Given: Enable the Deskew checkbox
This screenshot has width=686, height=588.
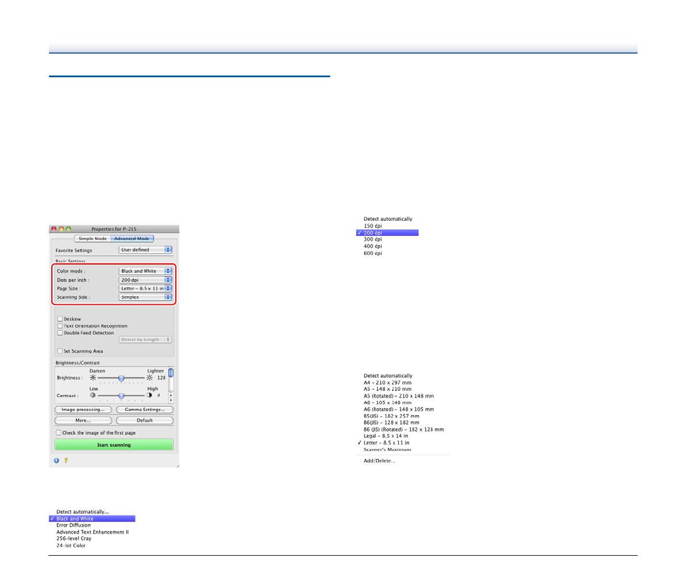Looking at the screenshot, I should coord(60,319).
